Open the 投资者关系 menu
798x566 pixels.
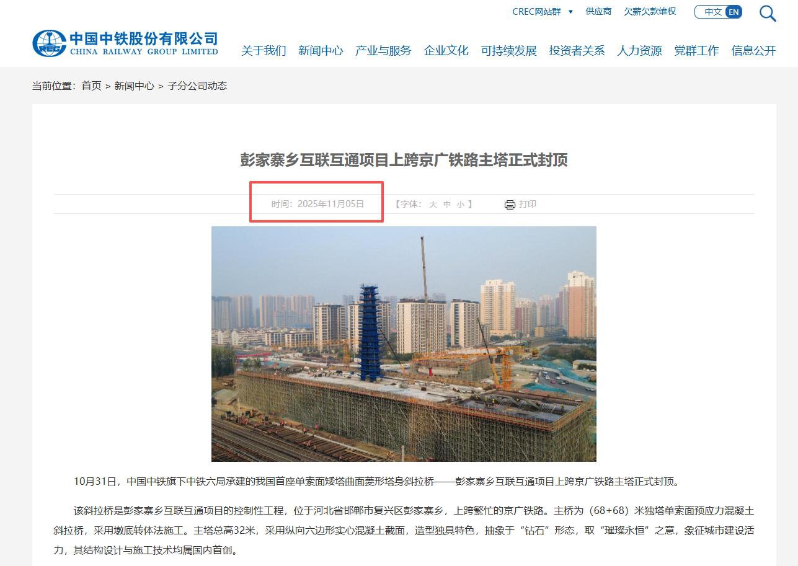[x=577, y=51]
